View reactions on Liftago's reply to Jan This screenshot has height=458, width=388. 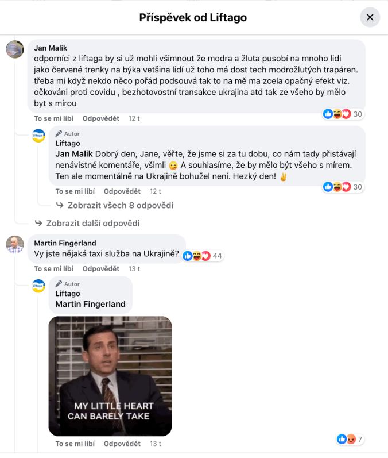343,187
